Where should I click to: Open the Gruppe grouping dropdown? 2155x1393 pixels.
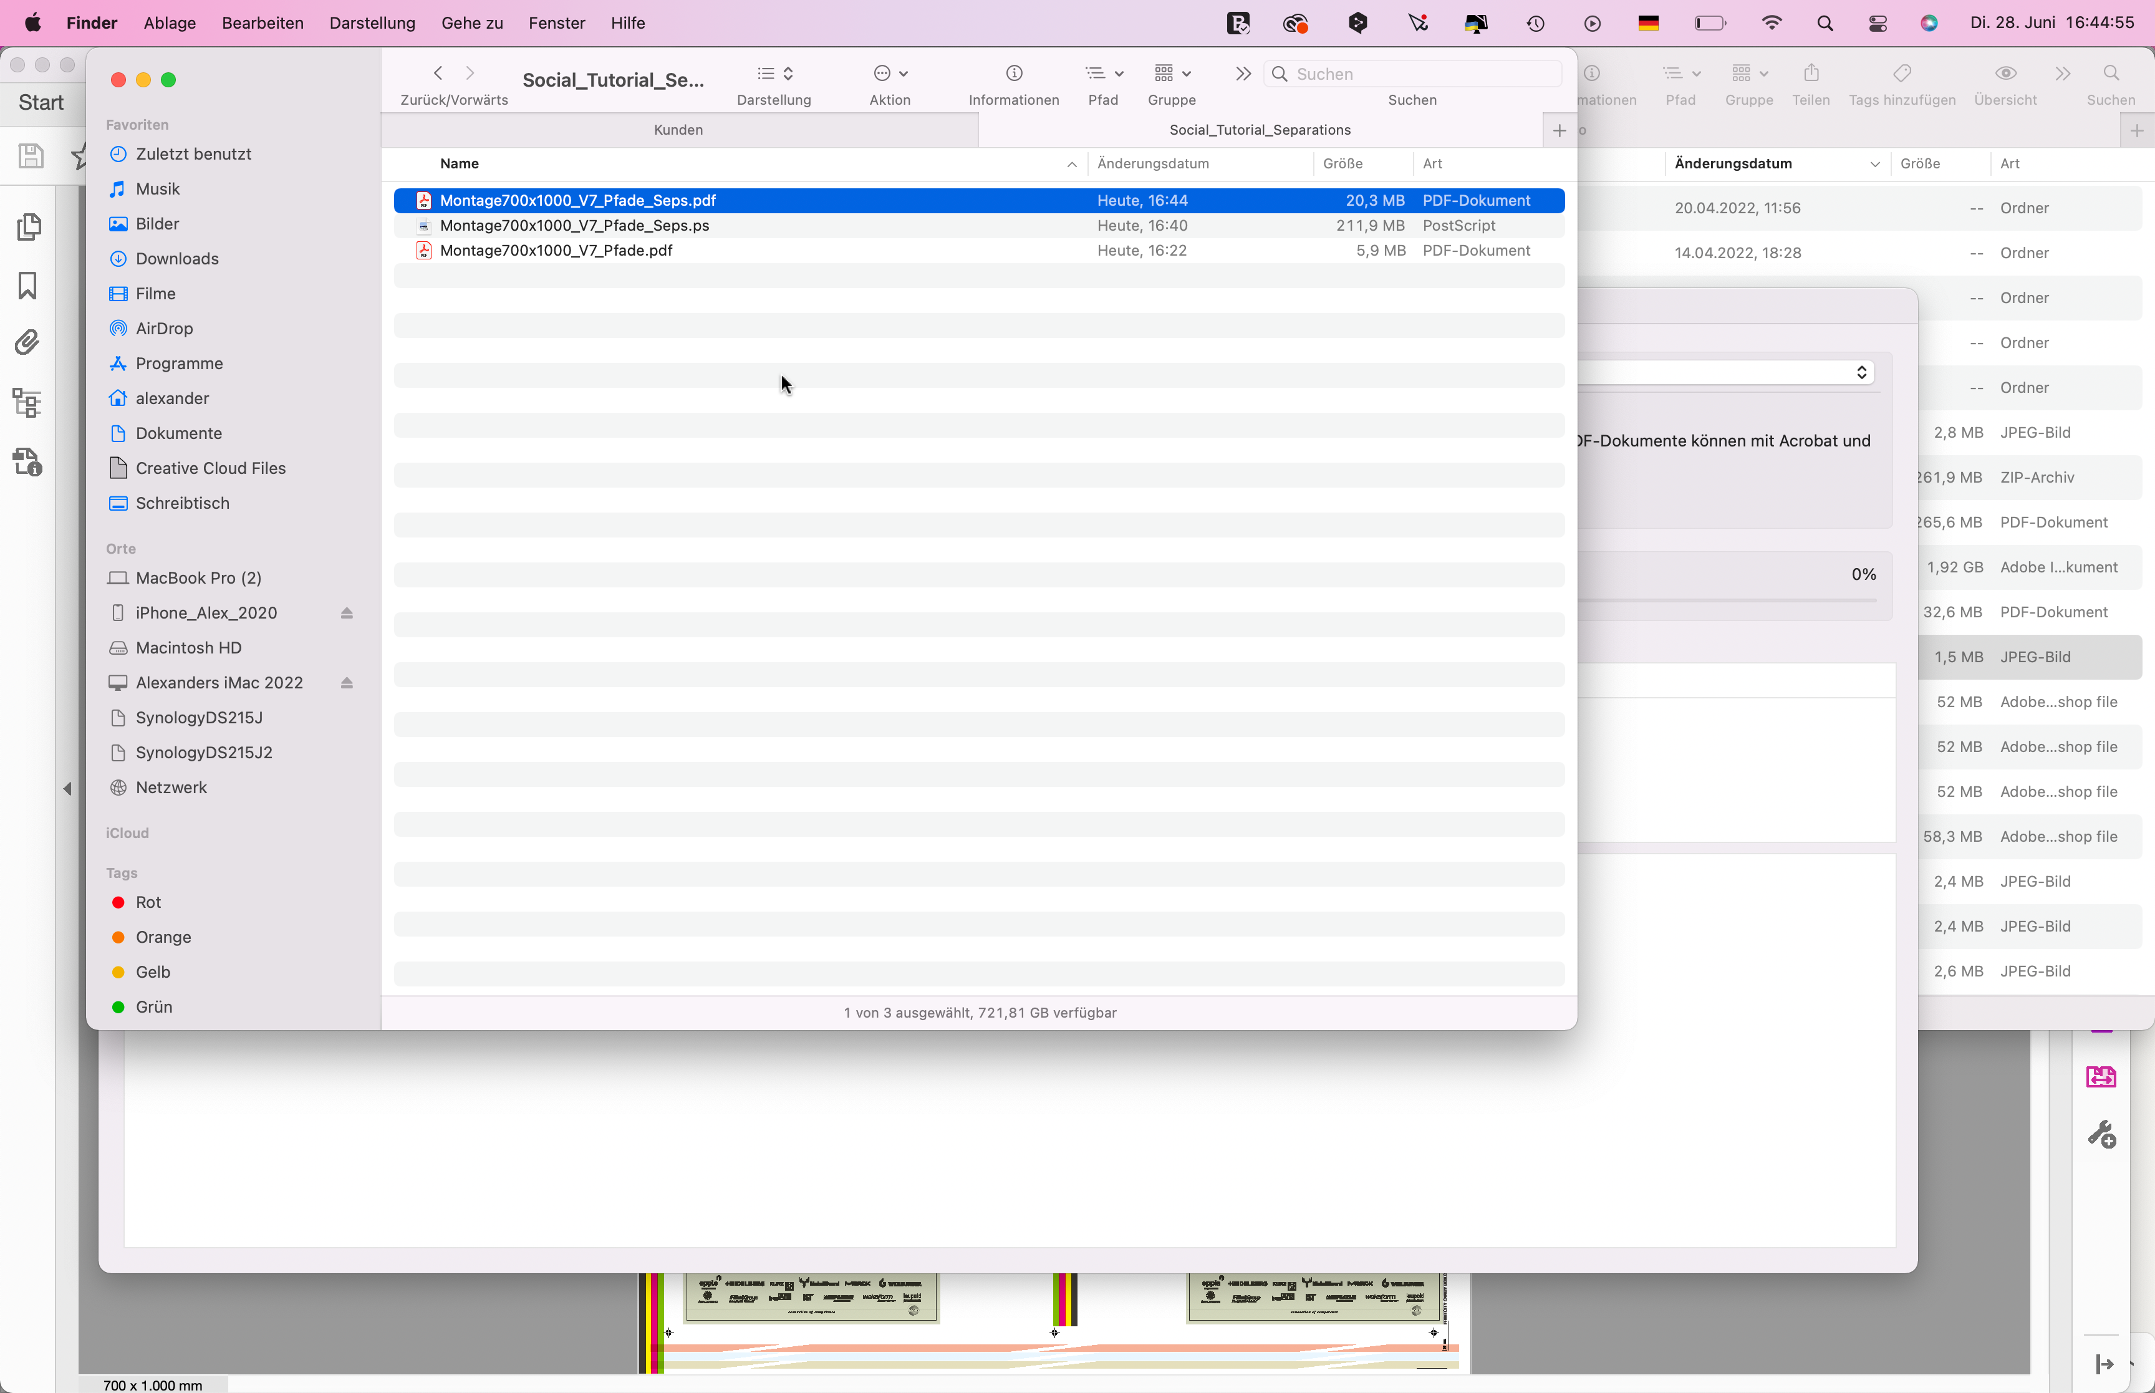(x=1172, y=74)
